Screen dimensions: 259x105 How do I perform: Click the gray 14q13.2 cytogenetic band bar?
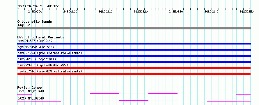pos(134,28)
